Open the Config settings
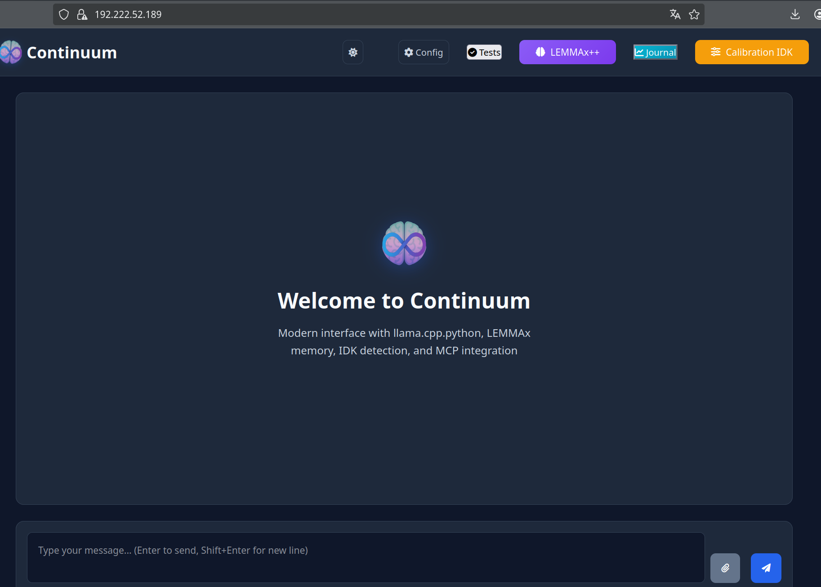821x587 pixels. [424, 53]
